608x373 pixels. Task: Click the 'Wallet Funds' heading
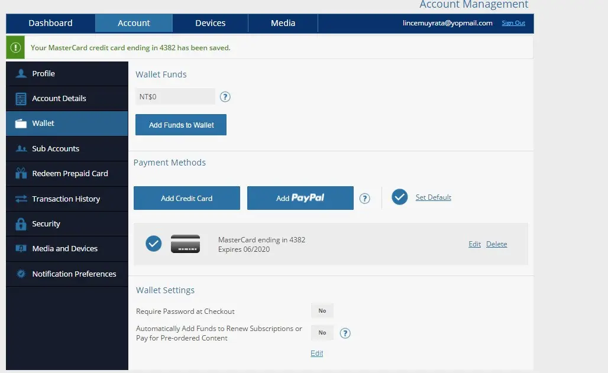[161, 74]
